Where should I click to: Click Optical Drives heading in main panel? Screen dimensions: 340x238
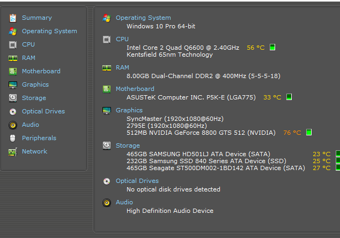pos(137,181)
